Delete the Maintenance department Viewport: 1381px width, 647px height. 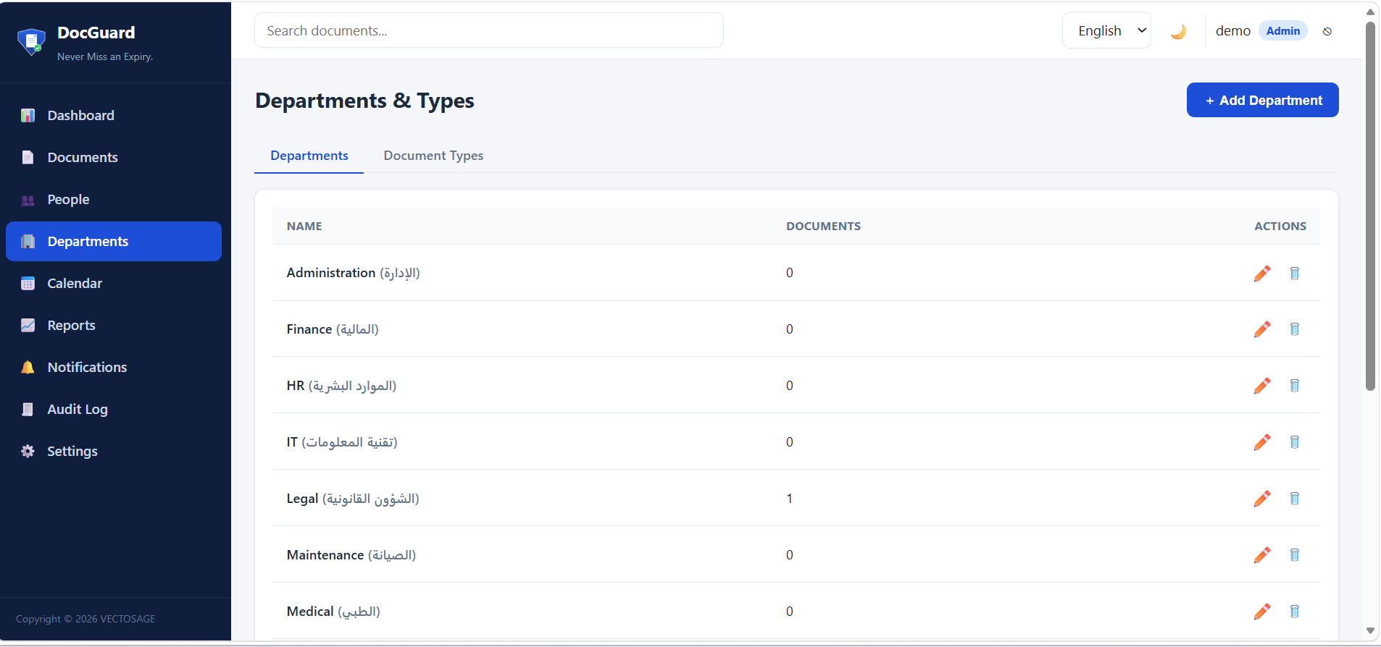click(1295, 555)
